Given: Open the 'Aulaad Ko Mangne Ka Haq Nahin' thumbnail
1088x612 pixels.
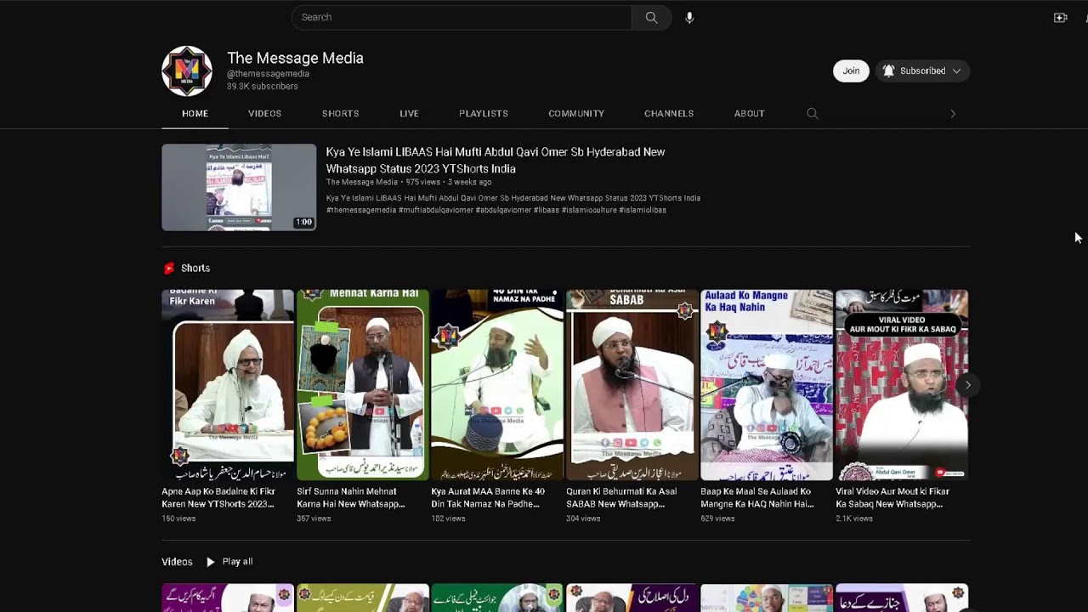Looking at the screenshot, I should point(767,385).
